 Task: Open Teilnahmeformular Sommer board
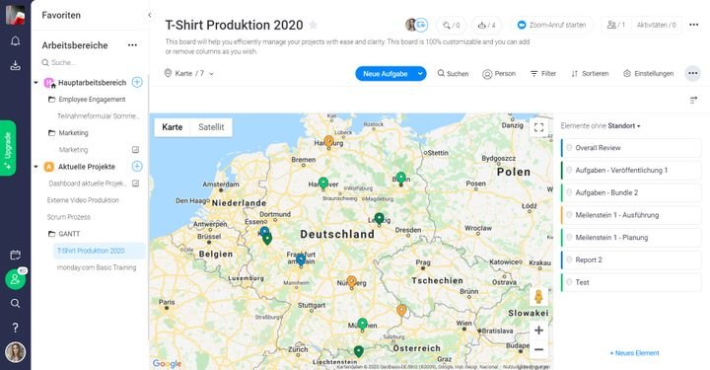pos(98,116)
